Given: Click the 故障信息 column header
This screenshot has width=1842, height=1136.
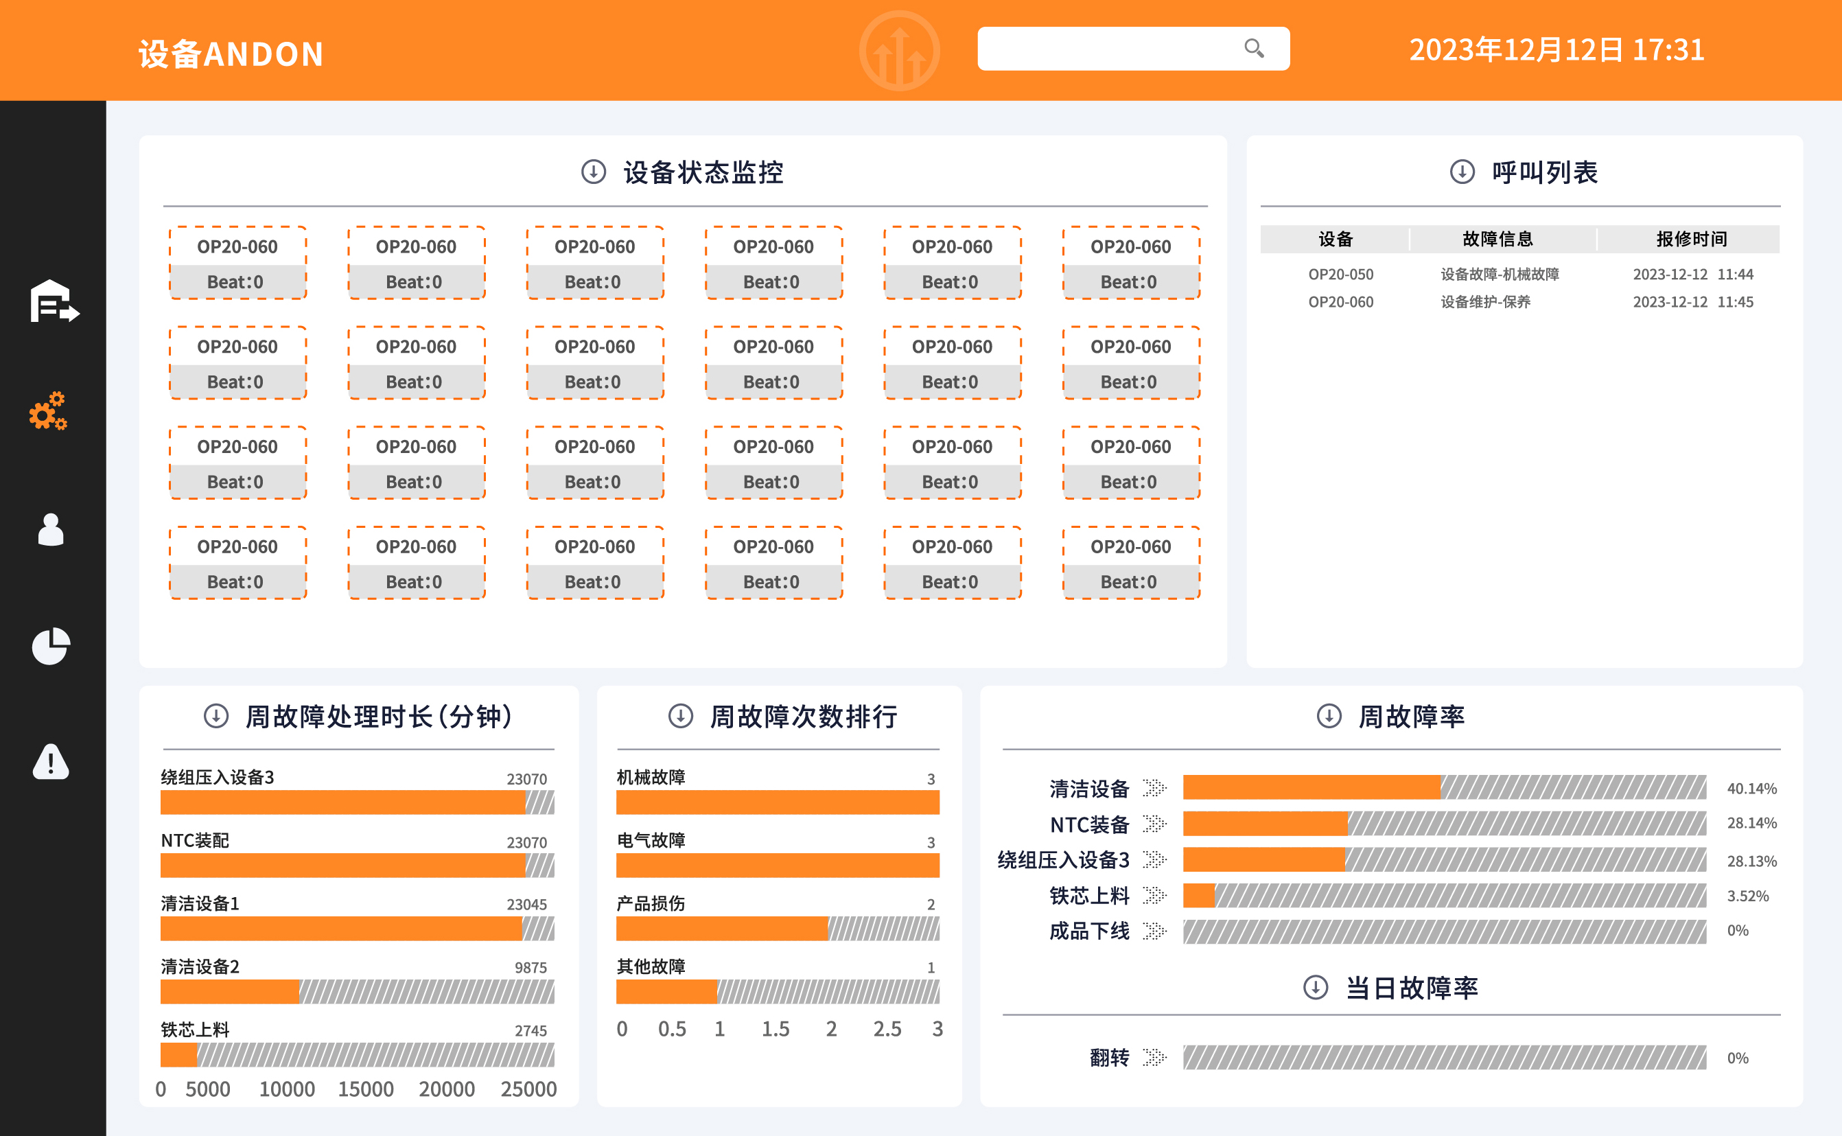Looking at the screenshot, I should coord(1497,239).
